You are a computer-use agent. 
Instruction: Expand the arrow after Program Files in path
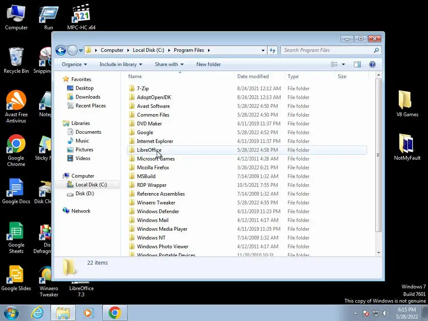tap(209, 50)
